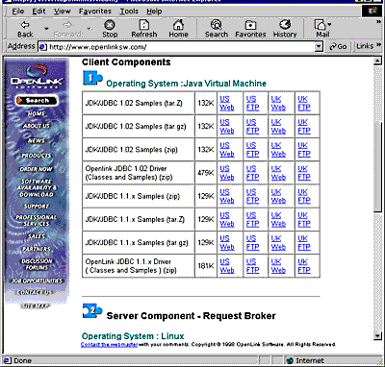This screenshot has height=367, width=385.
Task: Click UK Web for 1.02 Samples (zip)
Action: point(278,150)
